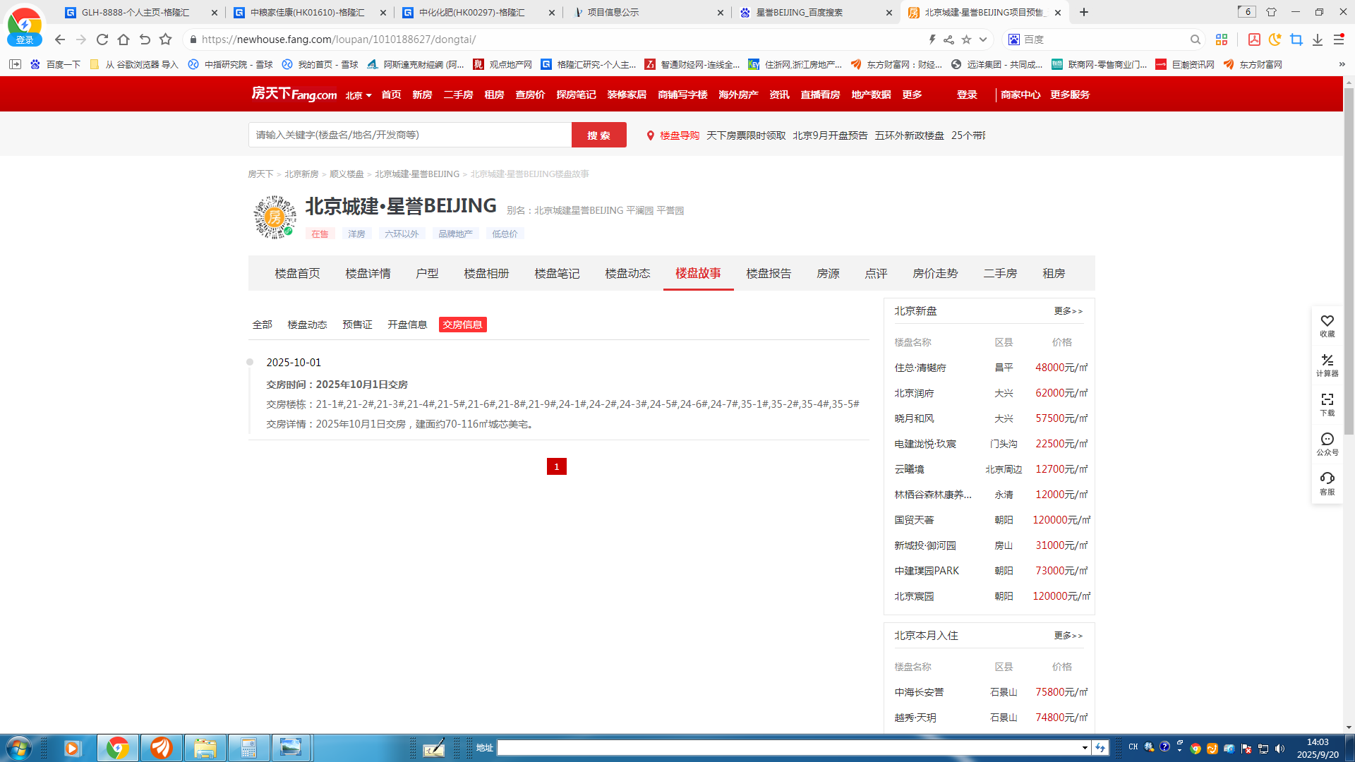
Task: Open 住总·清樾府 listing
Action: tap(920, 368)
